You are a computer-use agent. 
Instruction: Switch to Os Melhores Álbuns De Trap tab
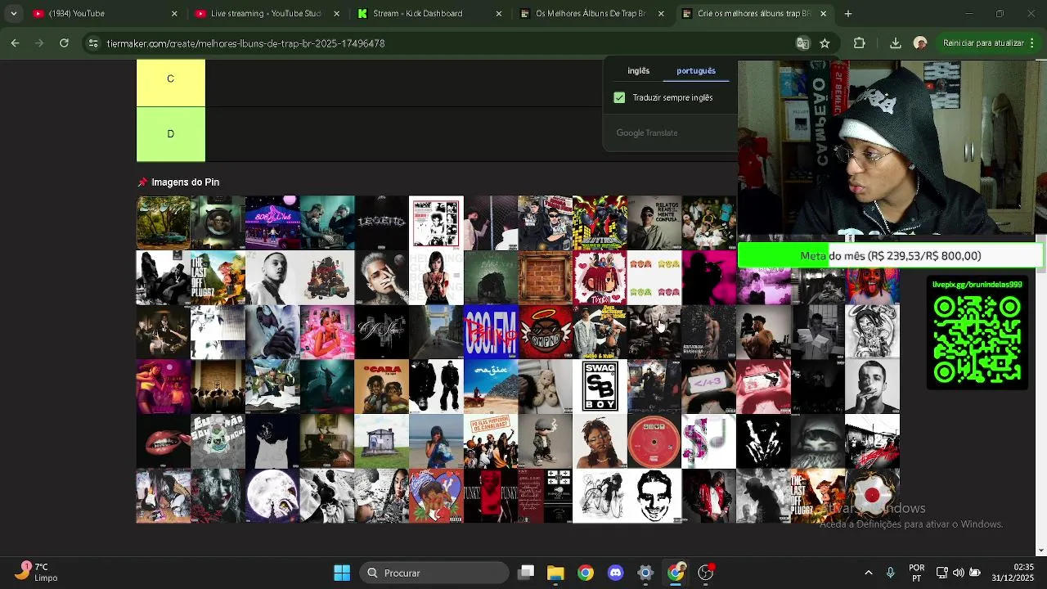[x=591, y=13]
